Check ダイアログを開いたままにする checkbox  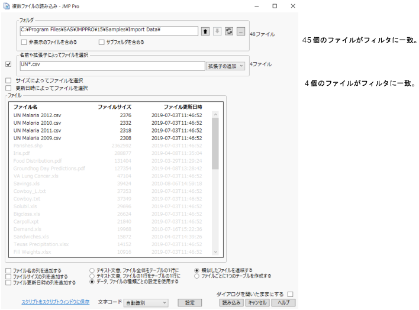pos(290,294)
